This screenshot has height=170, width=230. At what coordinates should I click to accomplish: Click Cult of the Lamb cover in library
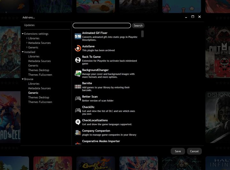point(218,52)
